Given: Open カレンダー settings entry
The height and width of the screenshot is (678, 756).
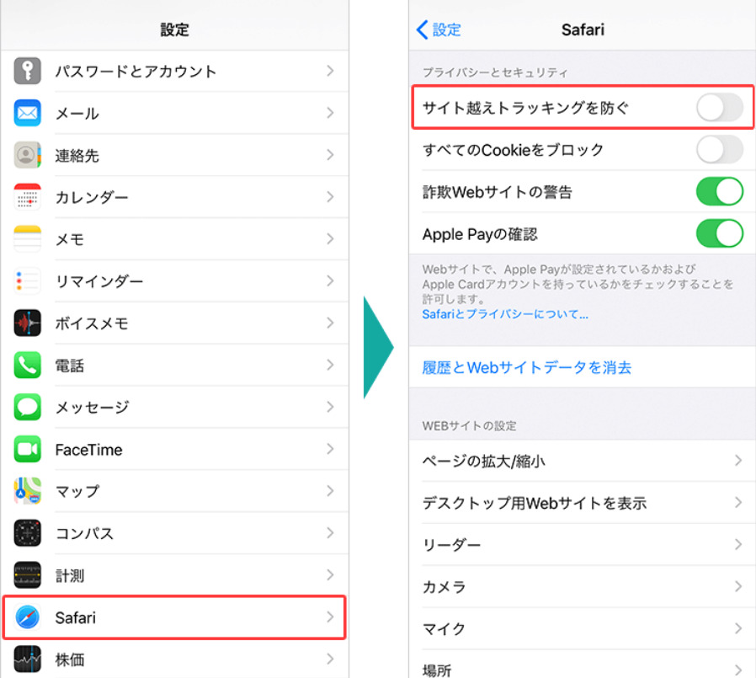Looking at the screenshot, I should click(174, 197).
